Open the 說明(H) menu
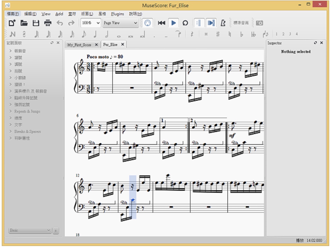 point(135,14)
